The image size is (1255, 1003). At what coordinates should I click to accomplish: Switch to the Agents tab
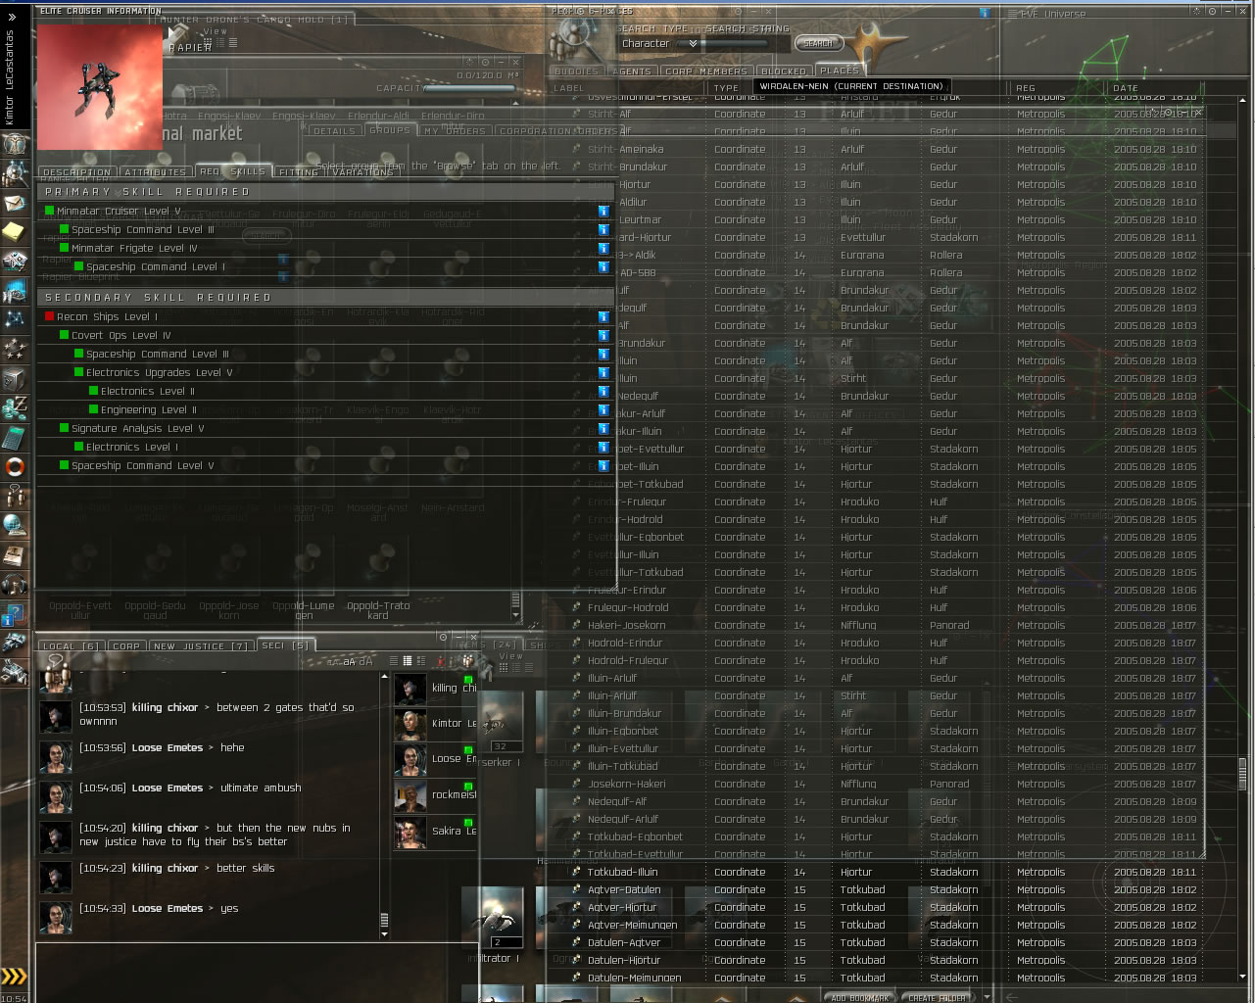click(x=632, y=71)
